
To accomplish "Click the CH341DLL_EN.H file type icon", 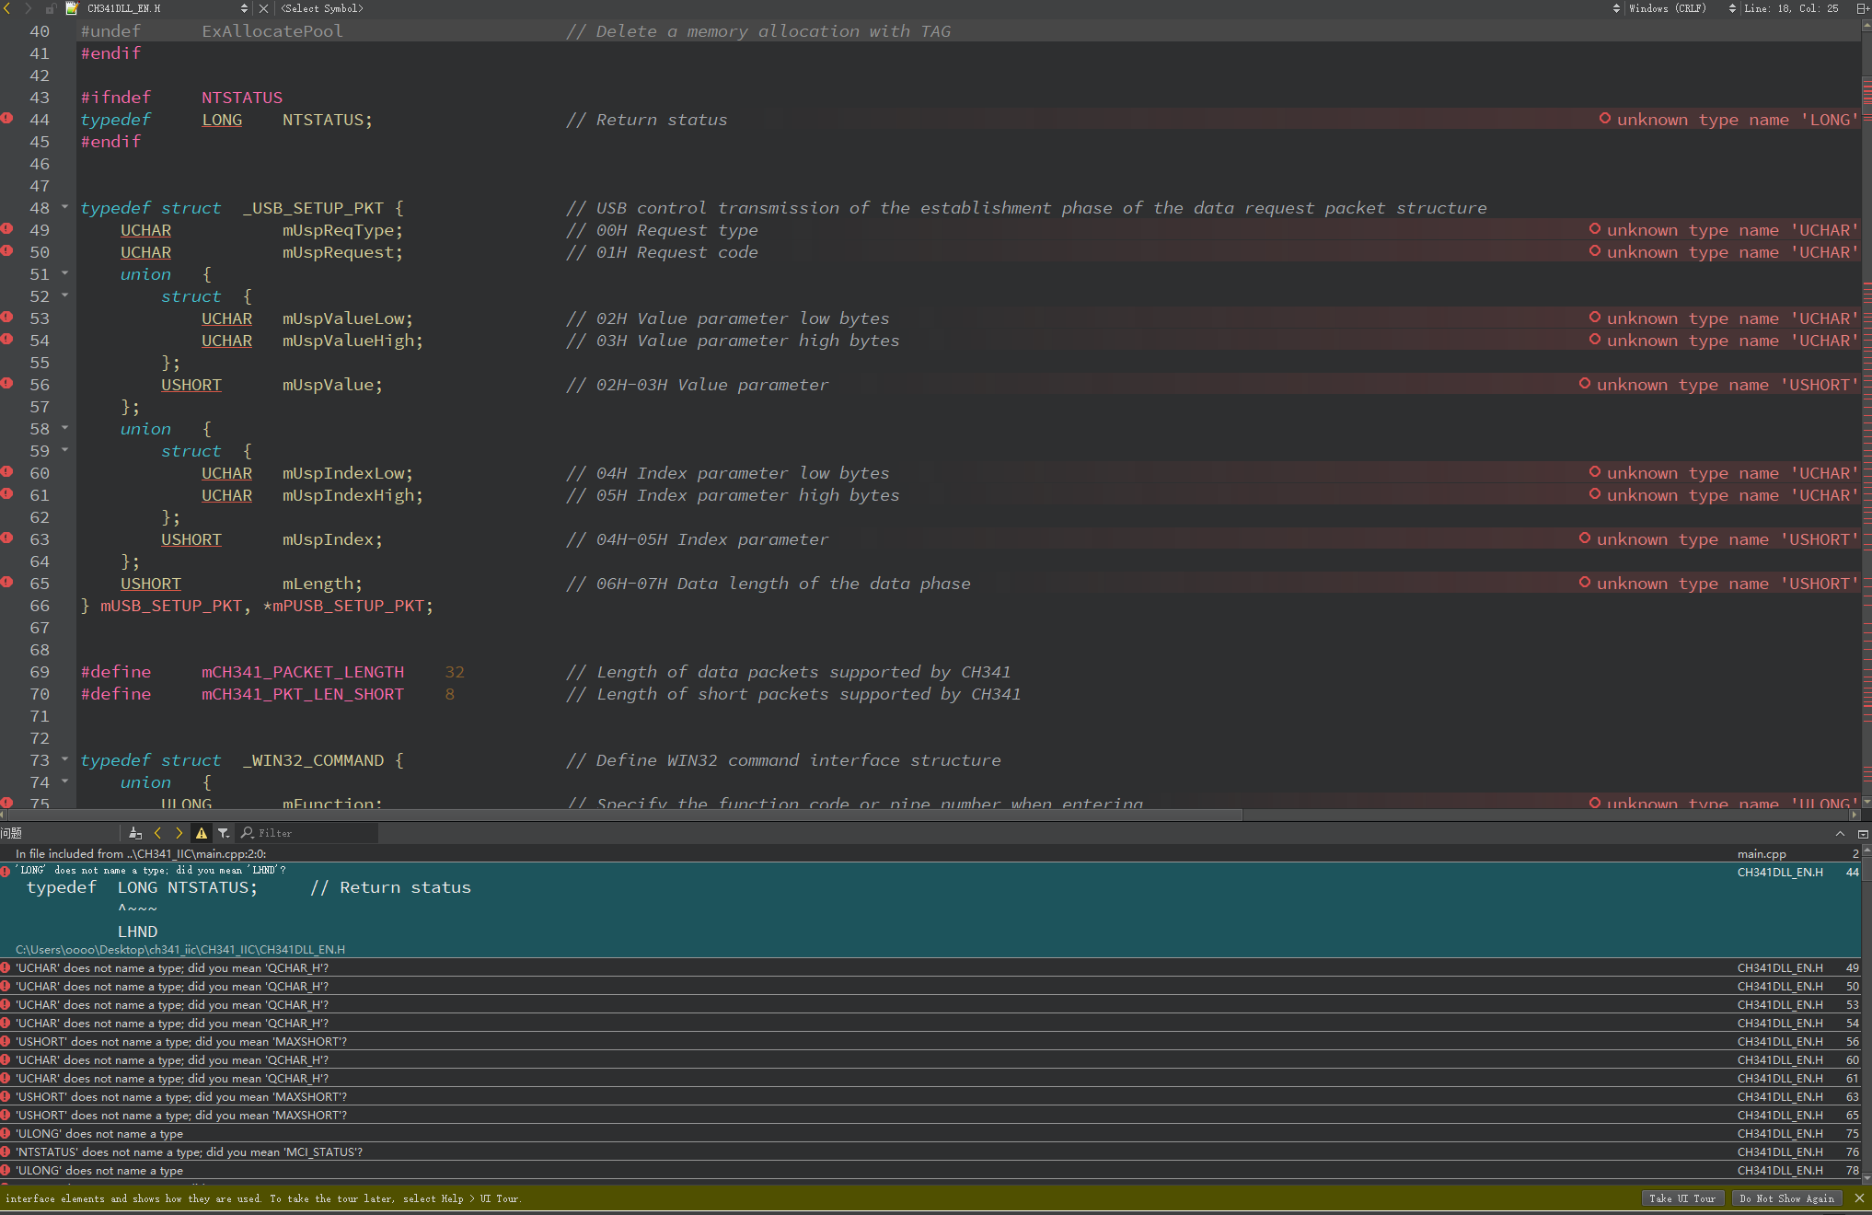I will pyautogui.click(x=72, y=8).
